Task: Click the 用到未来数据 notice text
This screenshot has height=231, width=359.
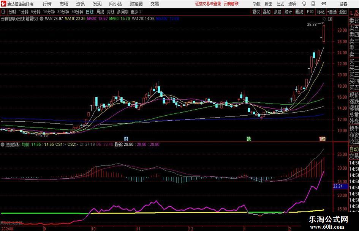Action: point(11,223)
